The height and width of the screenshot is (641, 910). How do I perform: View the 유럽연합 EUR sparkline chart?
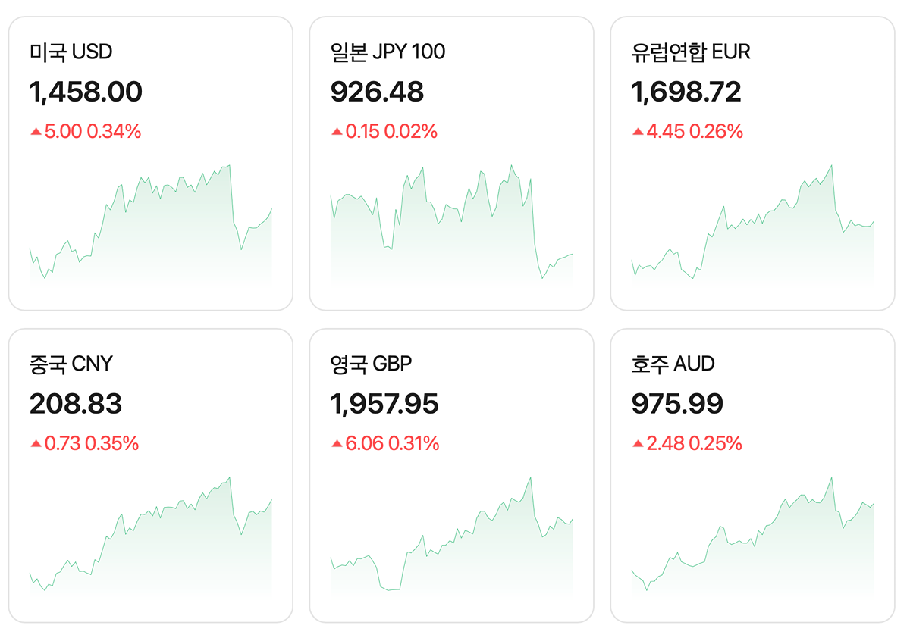pos(752,224)
